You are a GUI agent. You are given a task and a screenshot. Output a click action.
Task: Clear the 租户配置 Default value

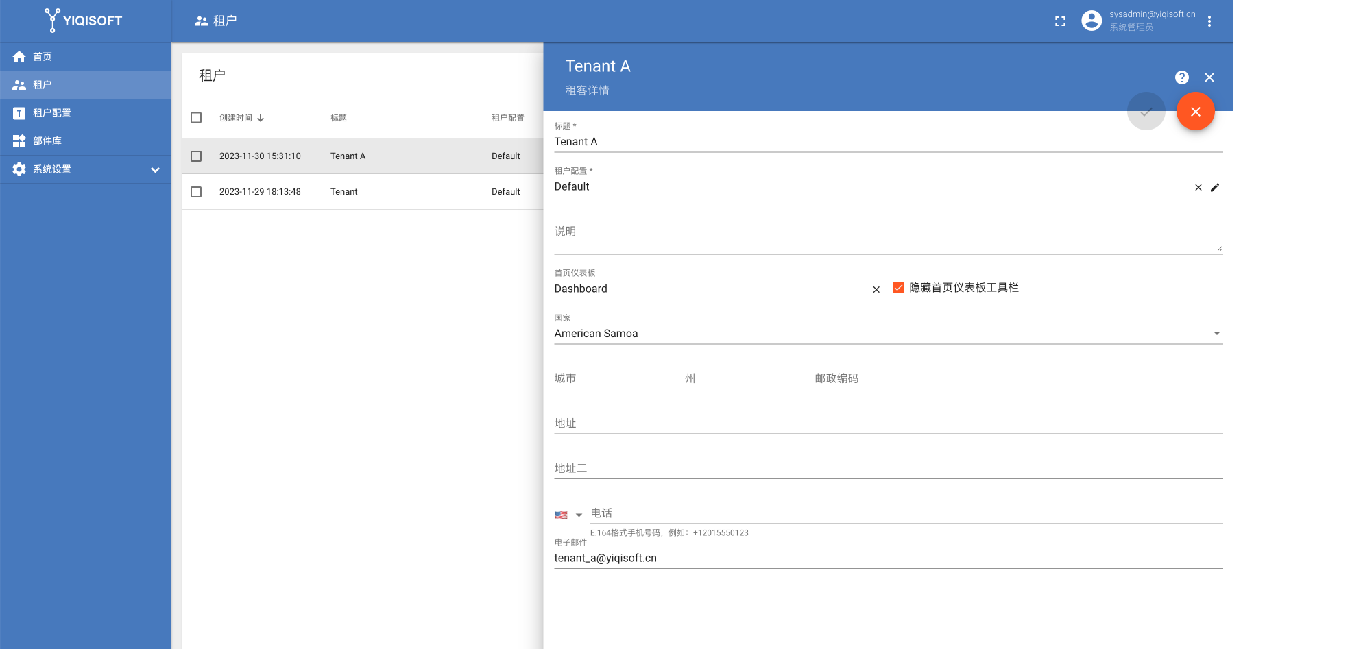click(x=1198, y=188)
